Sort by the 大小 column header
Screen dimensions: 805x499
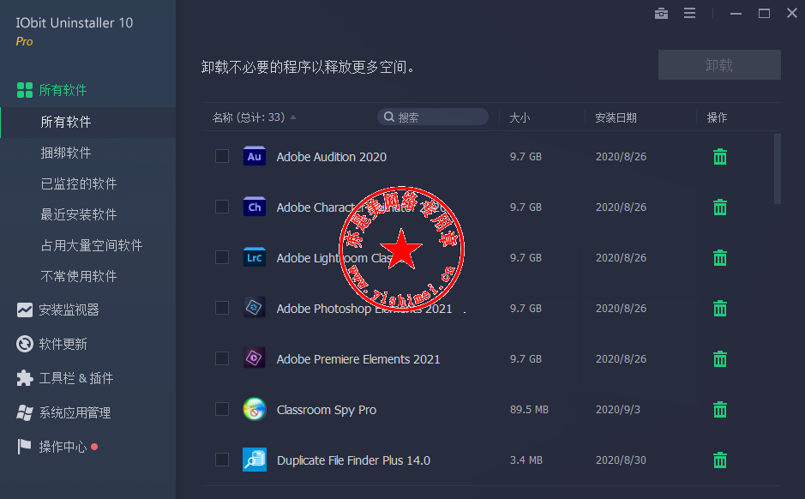(520, 117)
